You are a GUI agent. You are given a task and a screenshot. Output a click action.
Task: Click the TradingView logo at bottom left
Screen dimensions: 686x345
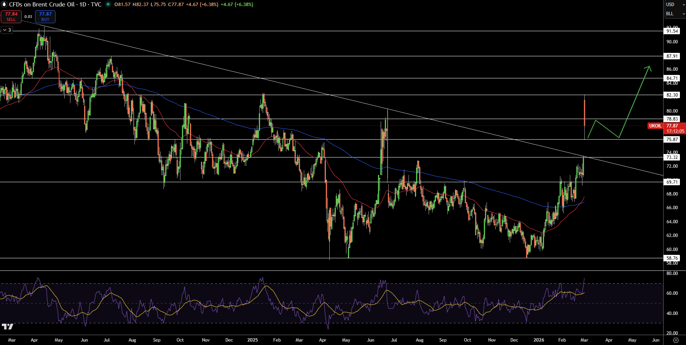click(8, 326)
